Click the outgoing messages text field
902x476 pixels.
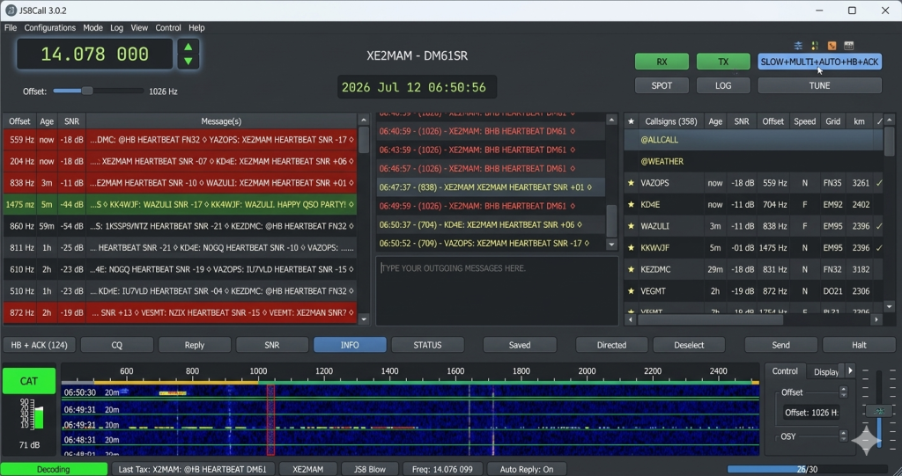click(x=497, y=291)
